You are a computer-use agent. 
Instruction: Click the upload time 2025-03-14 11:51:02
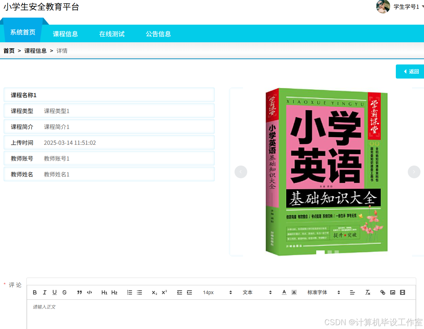click(70, 143)
